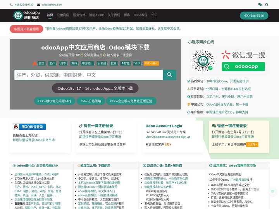
Task: Open the 论坛 nav item
Action: (x=154, y=15)
